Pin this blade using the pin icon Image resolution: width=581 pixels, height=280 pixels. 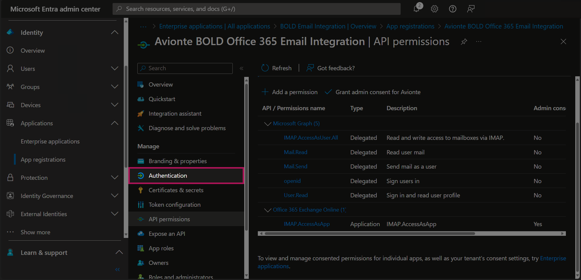click(464, 41)
